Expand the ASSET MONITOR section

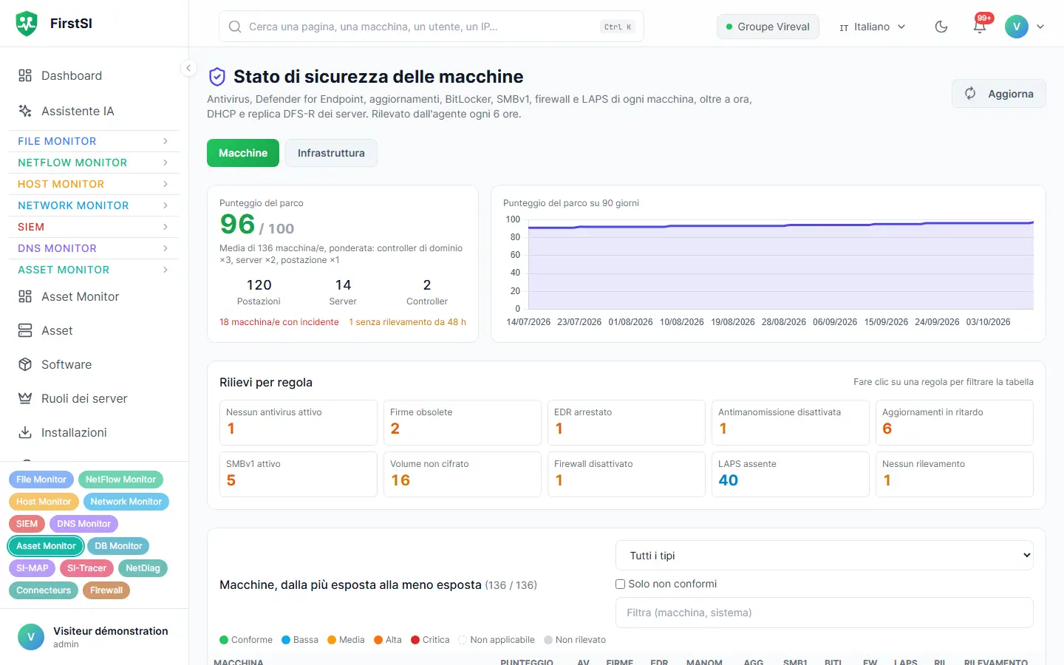coord(94,270)
